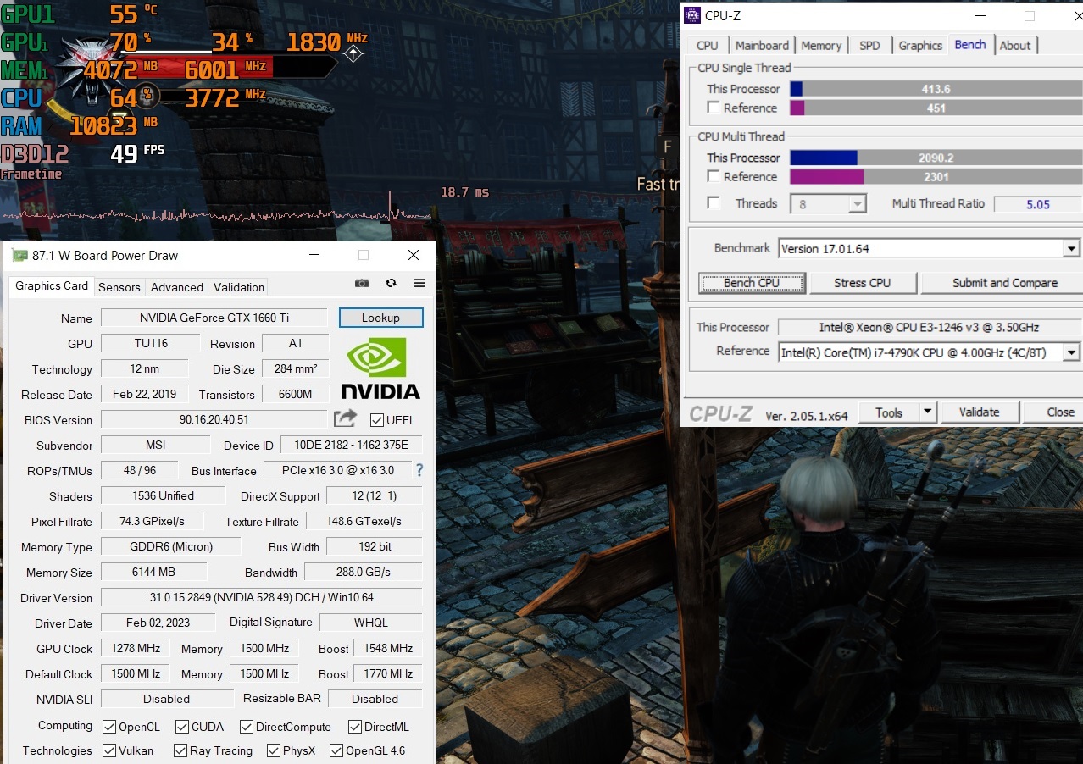Image resolution: width=1083 pixels, height=764 pixels.
Task: Click the Stress CPU button
Action: (x=862, y=283)
